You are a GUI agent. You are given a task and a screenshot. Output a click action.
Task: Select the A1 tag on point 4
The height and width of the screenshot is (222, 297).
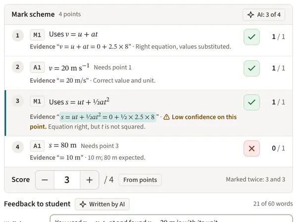[37, 146]
